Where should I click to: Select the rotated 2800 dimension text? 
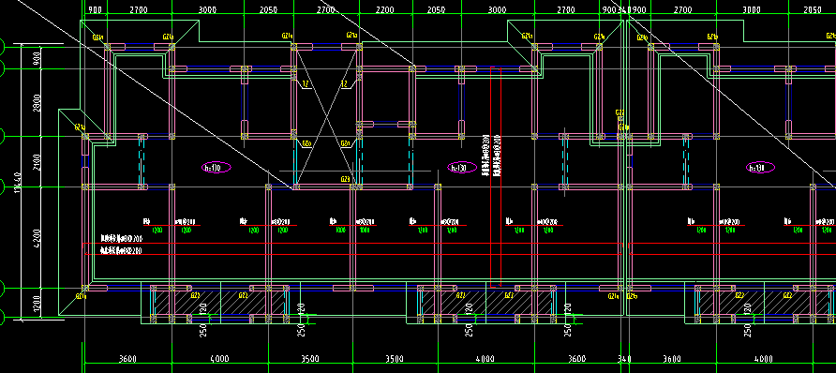(x=37, y=102)
